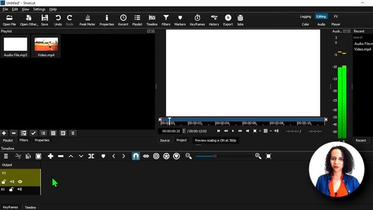The height and width of the screenshot is (210, 373).
Task: Toggle the Playlist toolbar button
Action: click(137, 20)
